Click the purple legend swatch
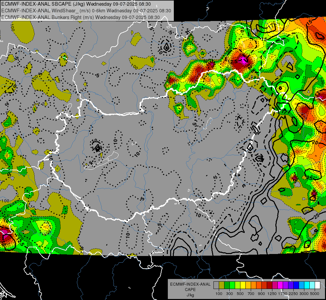326x300 pixels. coord(286,285)
